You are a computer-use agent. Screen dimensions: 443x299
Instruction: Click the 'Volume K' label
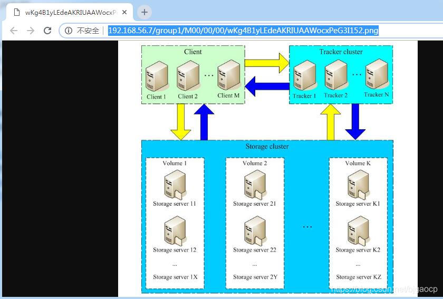358,163
